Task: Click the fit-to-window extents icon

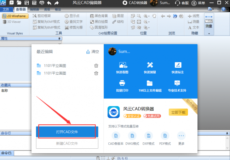Action: pos(139,22)
